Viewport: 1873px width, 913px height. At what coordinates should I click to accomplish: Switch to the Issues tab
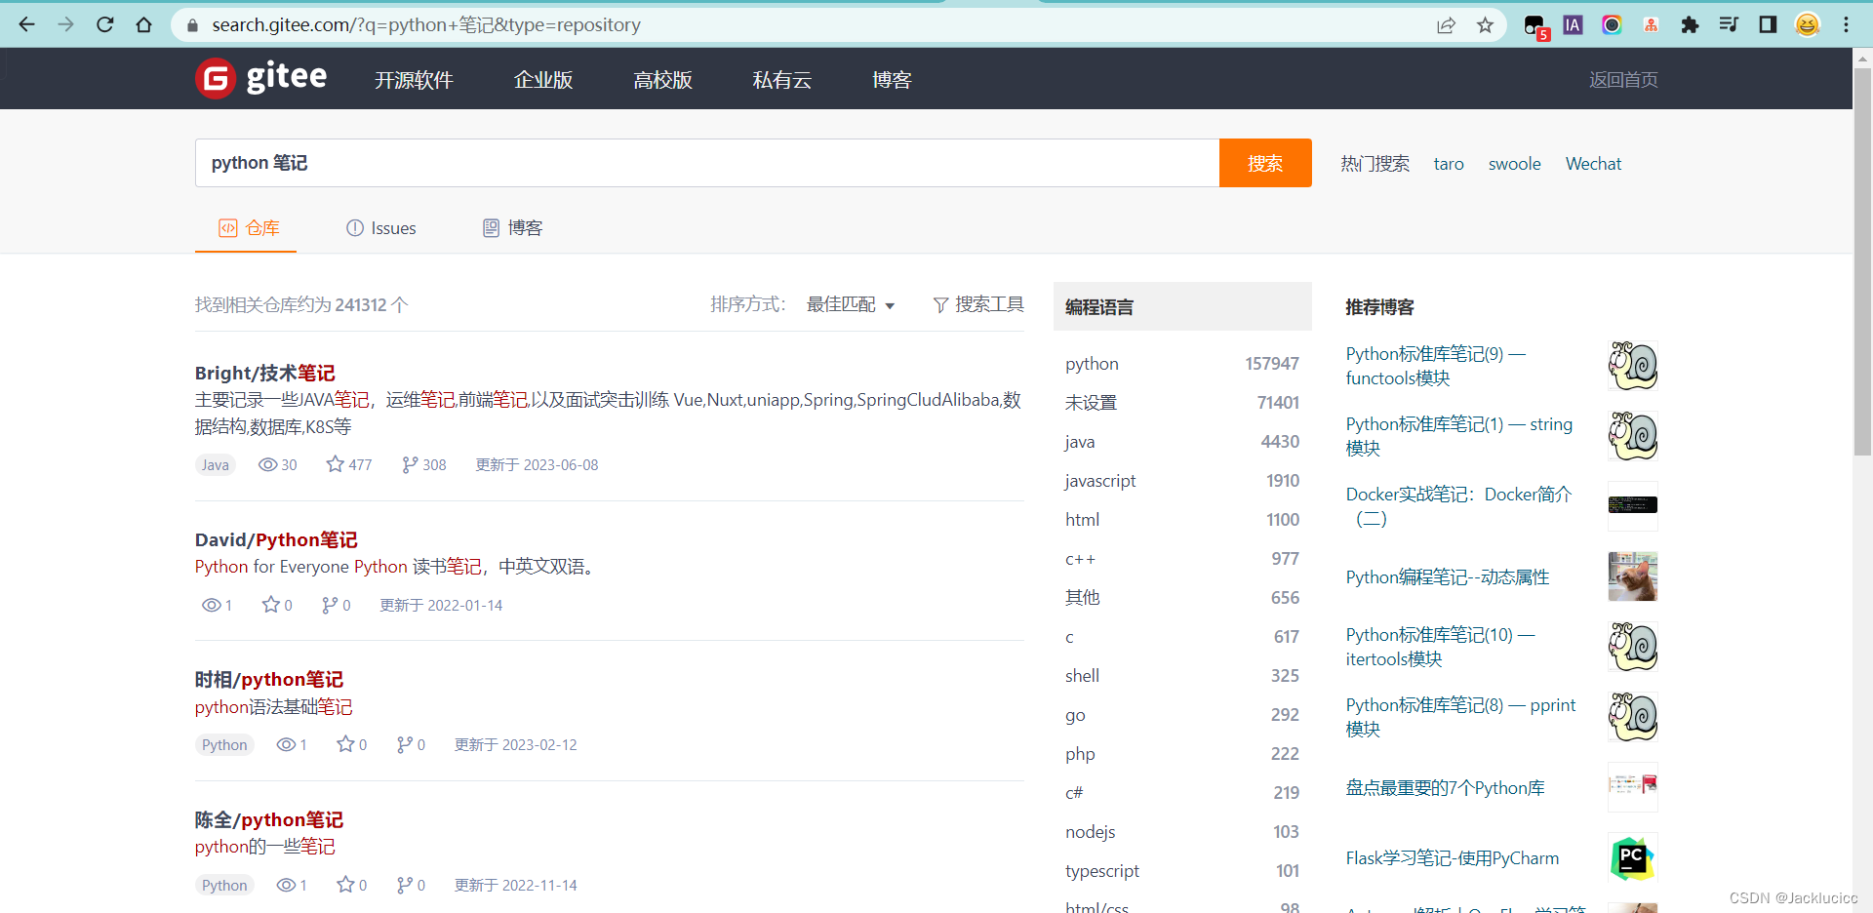coord(380,227)
